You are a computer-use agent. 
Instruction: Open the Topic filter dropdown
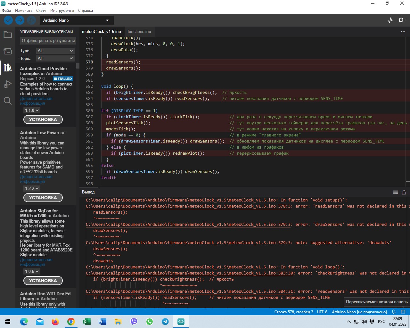point(55,58)
